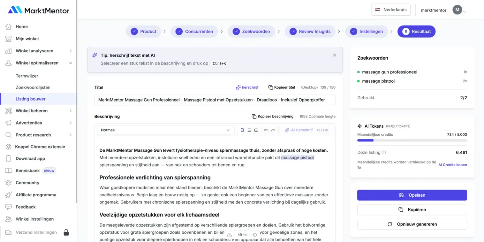Screen dimensions: 484x242
Task: Dismiss the 'herschrijf tekst met AI' tip
Action: point(335,55)
